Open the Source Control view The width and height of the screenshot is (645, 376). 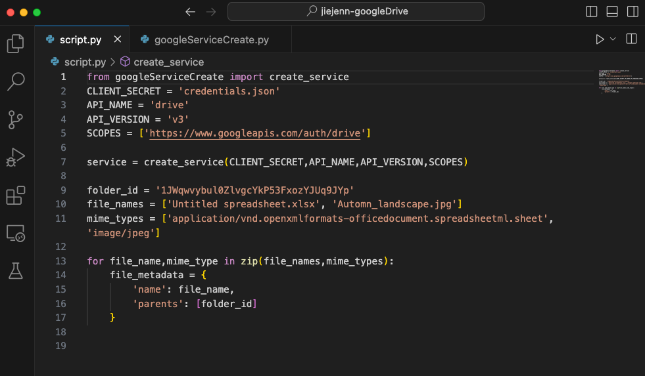coord(16,119)
